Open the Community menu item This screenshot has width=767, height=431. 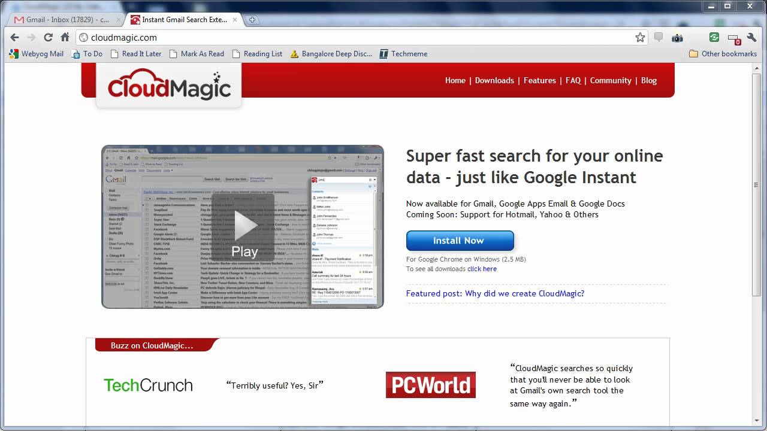[611, 80]
